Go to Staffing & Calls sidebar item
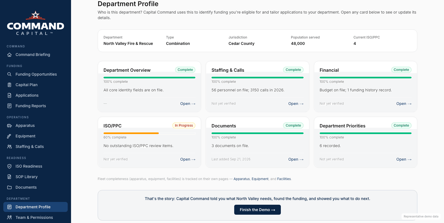444x223 pixels. [36, 147]
